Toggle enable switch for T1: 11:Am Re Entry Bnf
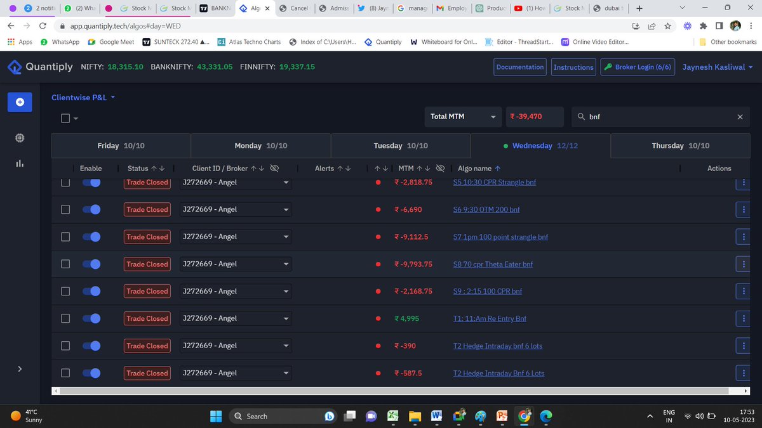Viewport: 762px width, 428px height. [91, 318]
